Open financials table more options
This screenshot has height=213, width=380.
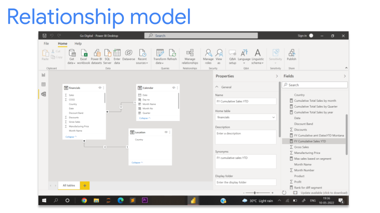[x=104, y=88]
